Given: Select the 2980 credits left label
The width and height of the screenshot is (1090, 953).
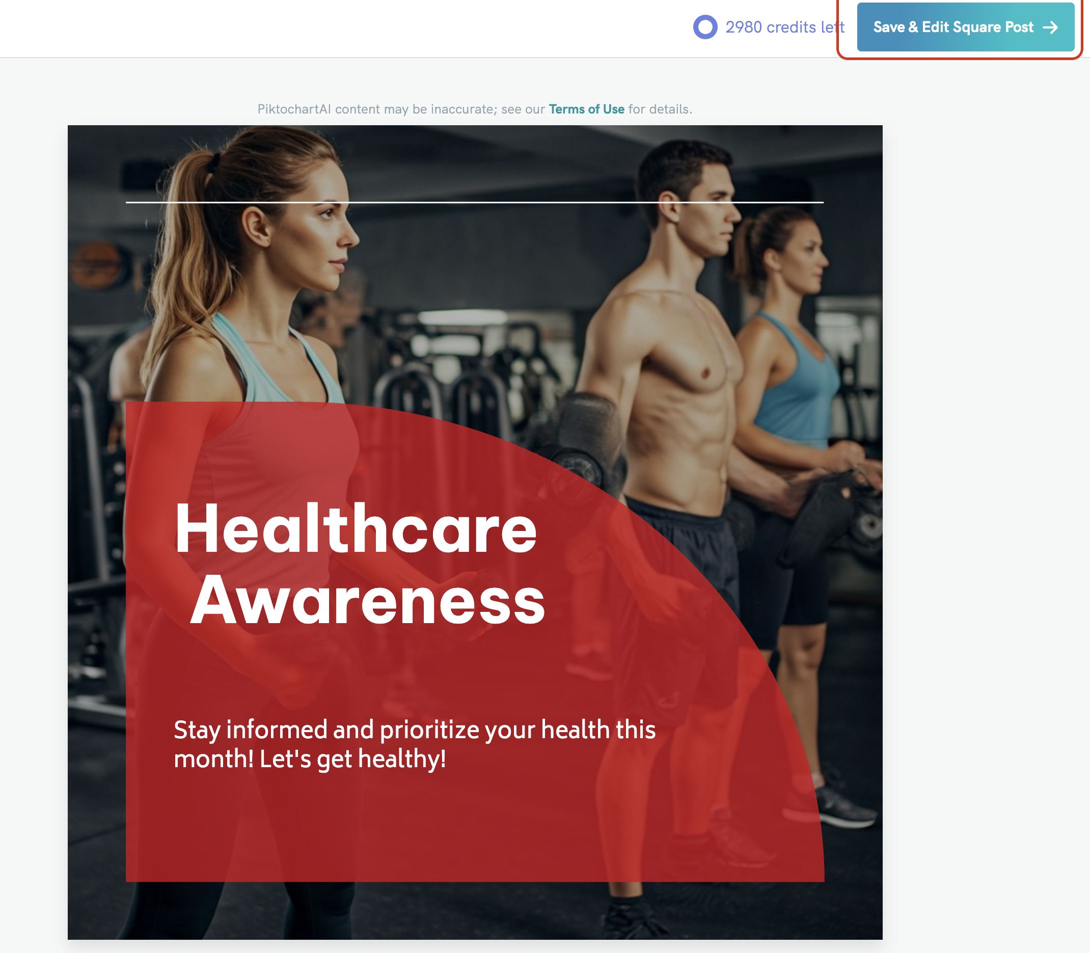Looking at the screenshot, I should (x=785, y=27).
